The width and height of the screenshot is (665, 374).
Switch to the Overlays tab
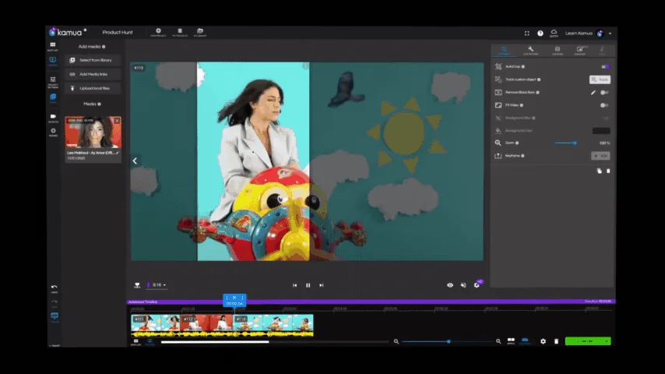click(x=580, y=51)
